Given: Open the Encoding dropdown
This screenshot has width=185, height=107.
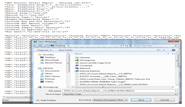Looking at the screenshot, I should click(x=126, y=100).
